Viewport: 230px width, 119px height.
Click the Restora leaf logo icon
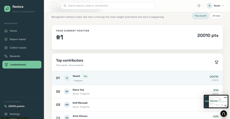pyautogui.click(x=7, y=9)
